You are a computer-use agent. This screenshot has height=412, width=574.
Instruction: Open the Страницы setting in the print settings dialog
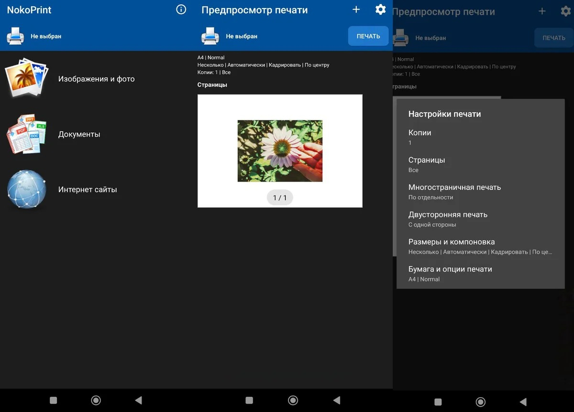pos(481,164)
